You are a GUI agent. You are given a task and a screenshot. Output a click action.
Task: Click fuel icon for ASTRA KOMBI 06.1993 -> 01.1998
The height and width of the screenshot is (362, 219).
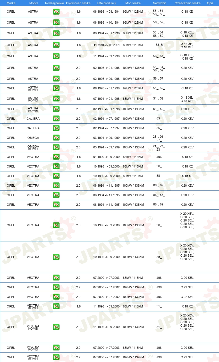click(56, 88)
